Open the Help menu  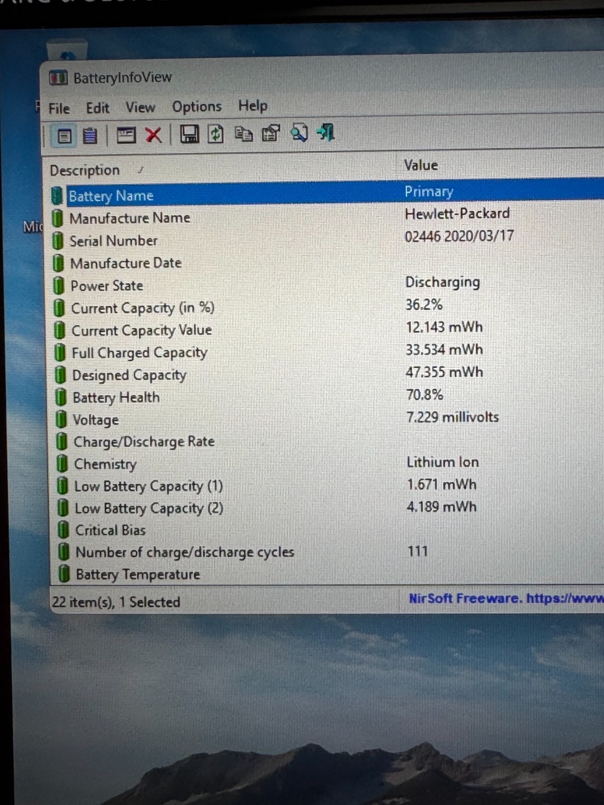[x=253, y=106]
